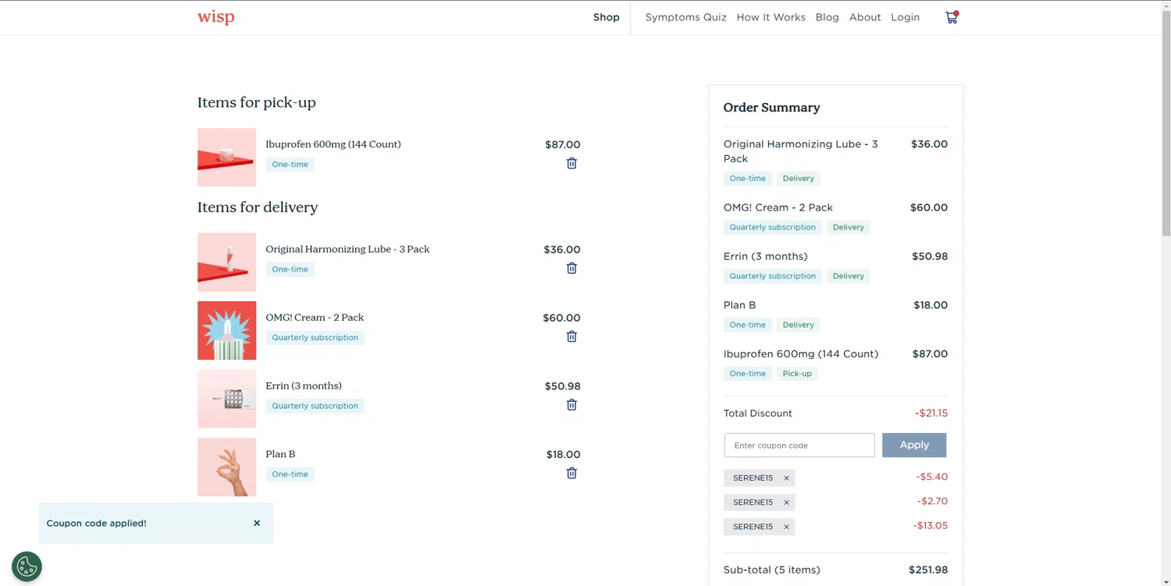Image resolution: width=1171 pixels, height=586 pixels.
Task: Open the Blog page
Action: pyautogui.click(x=827, y=17)
